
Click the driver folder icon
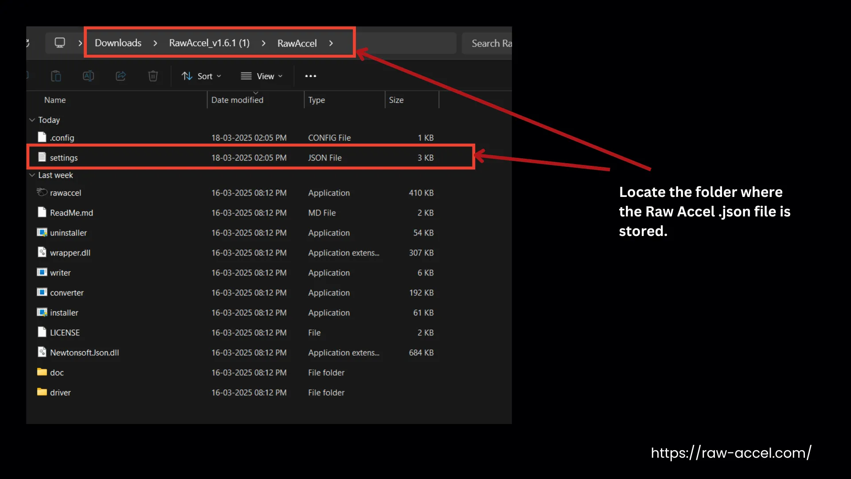[x=42, y=392]
